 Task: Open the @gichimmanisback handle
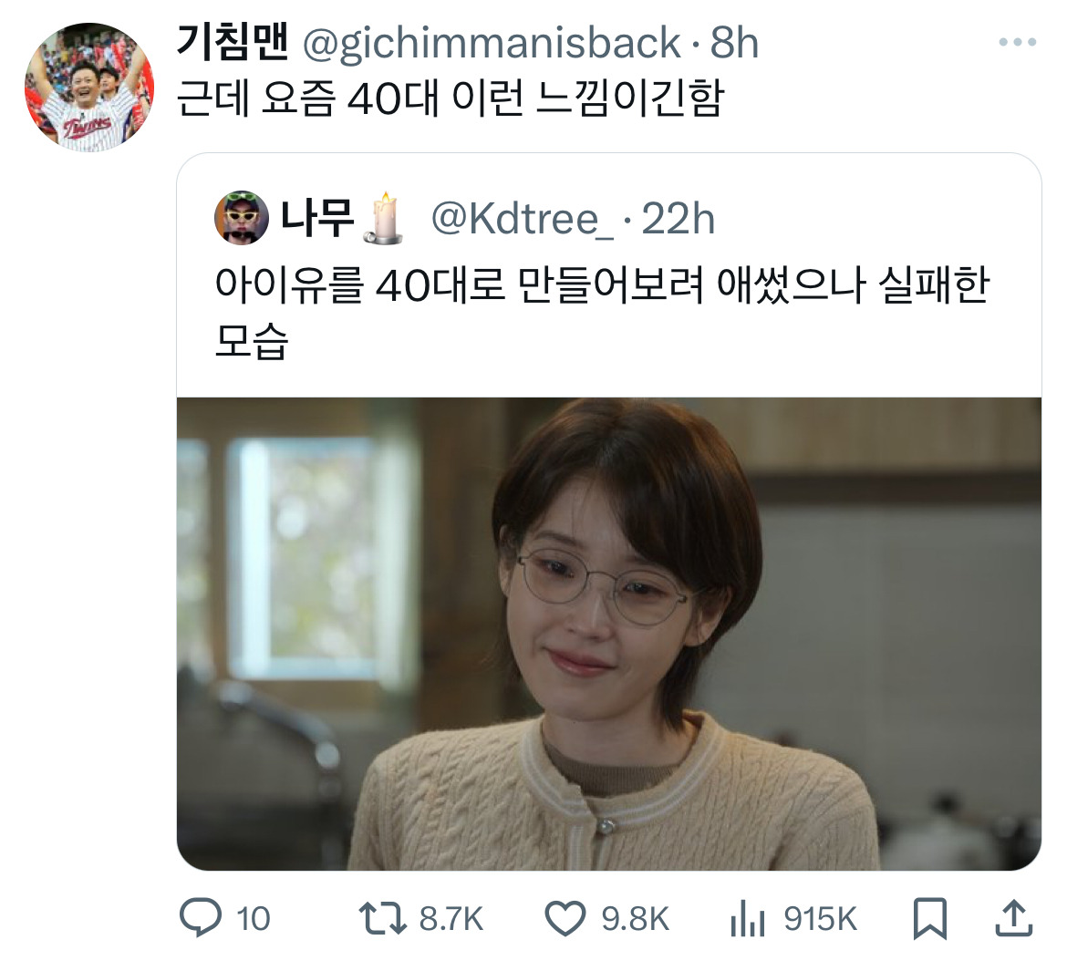[x=491, y=43]
